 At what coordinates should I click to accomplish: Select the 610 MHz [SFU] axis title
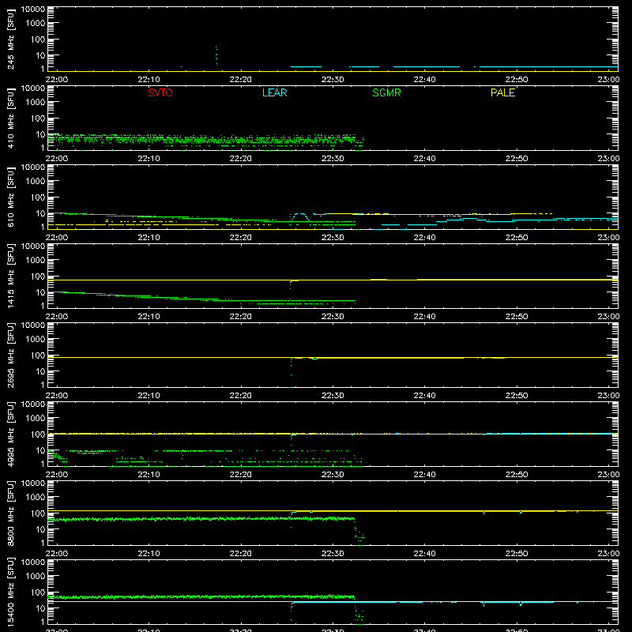(11, 197)
